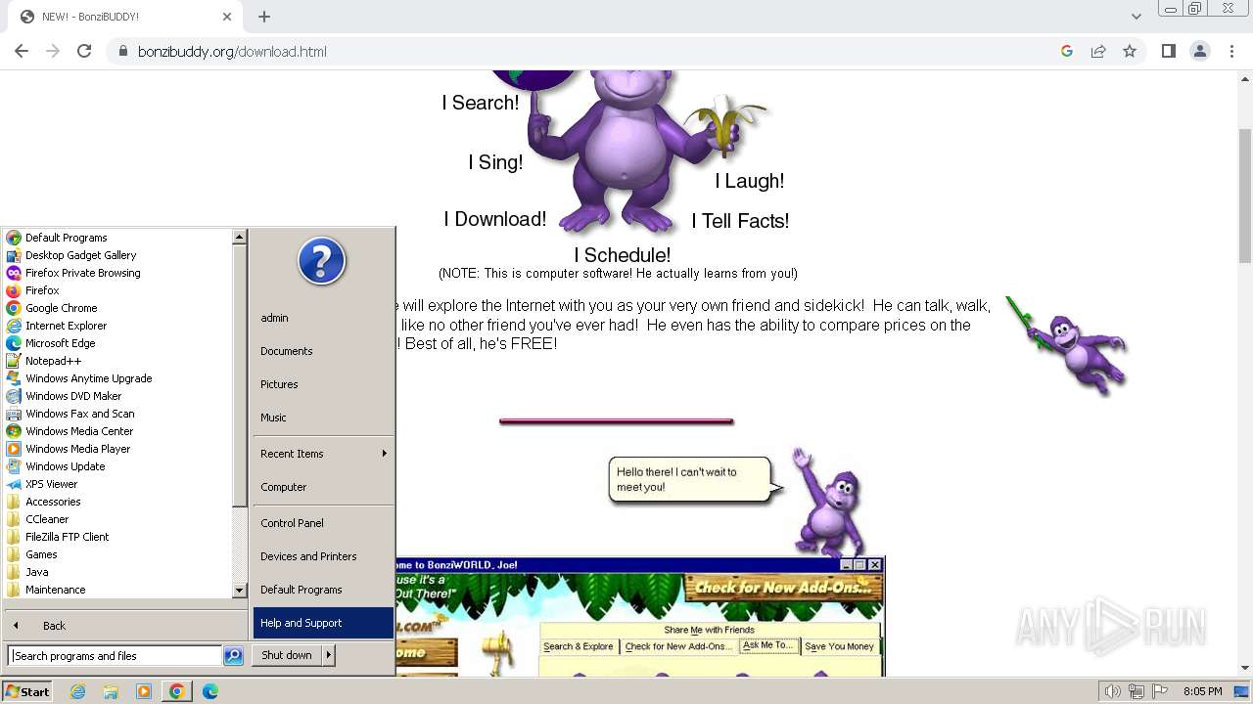
Task: Open the volume icon in system tray
Action: point(1112,691)
